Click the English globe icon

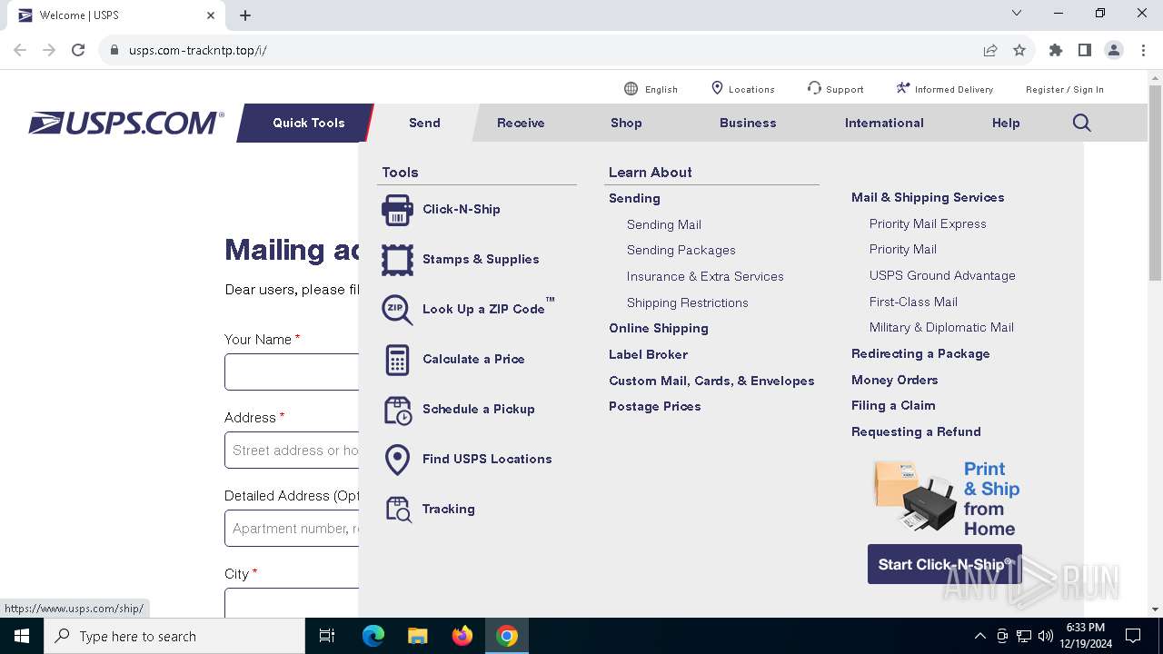click(631, 88)
